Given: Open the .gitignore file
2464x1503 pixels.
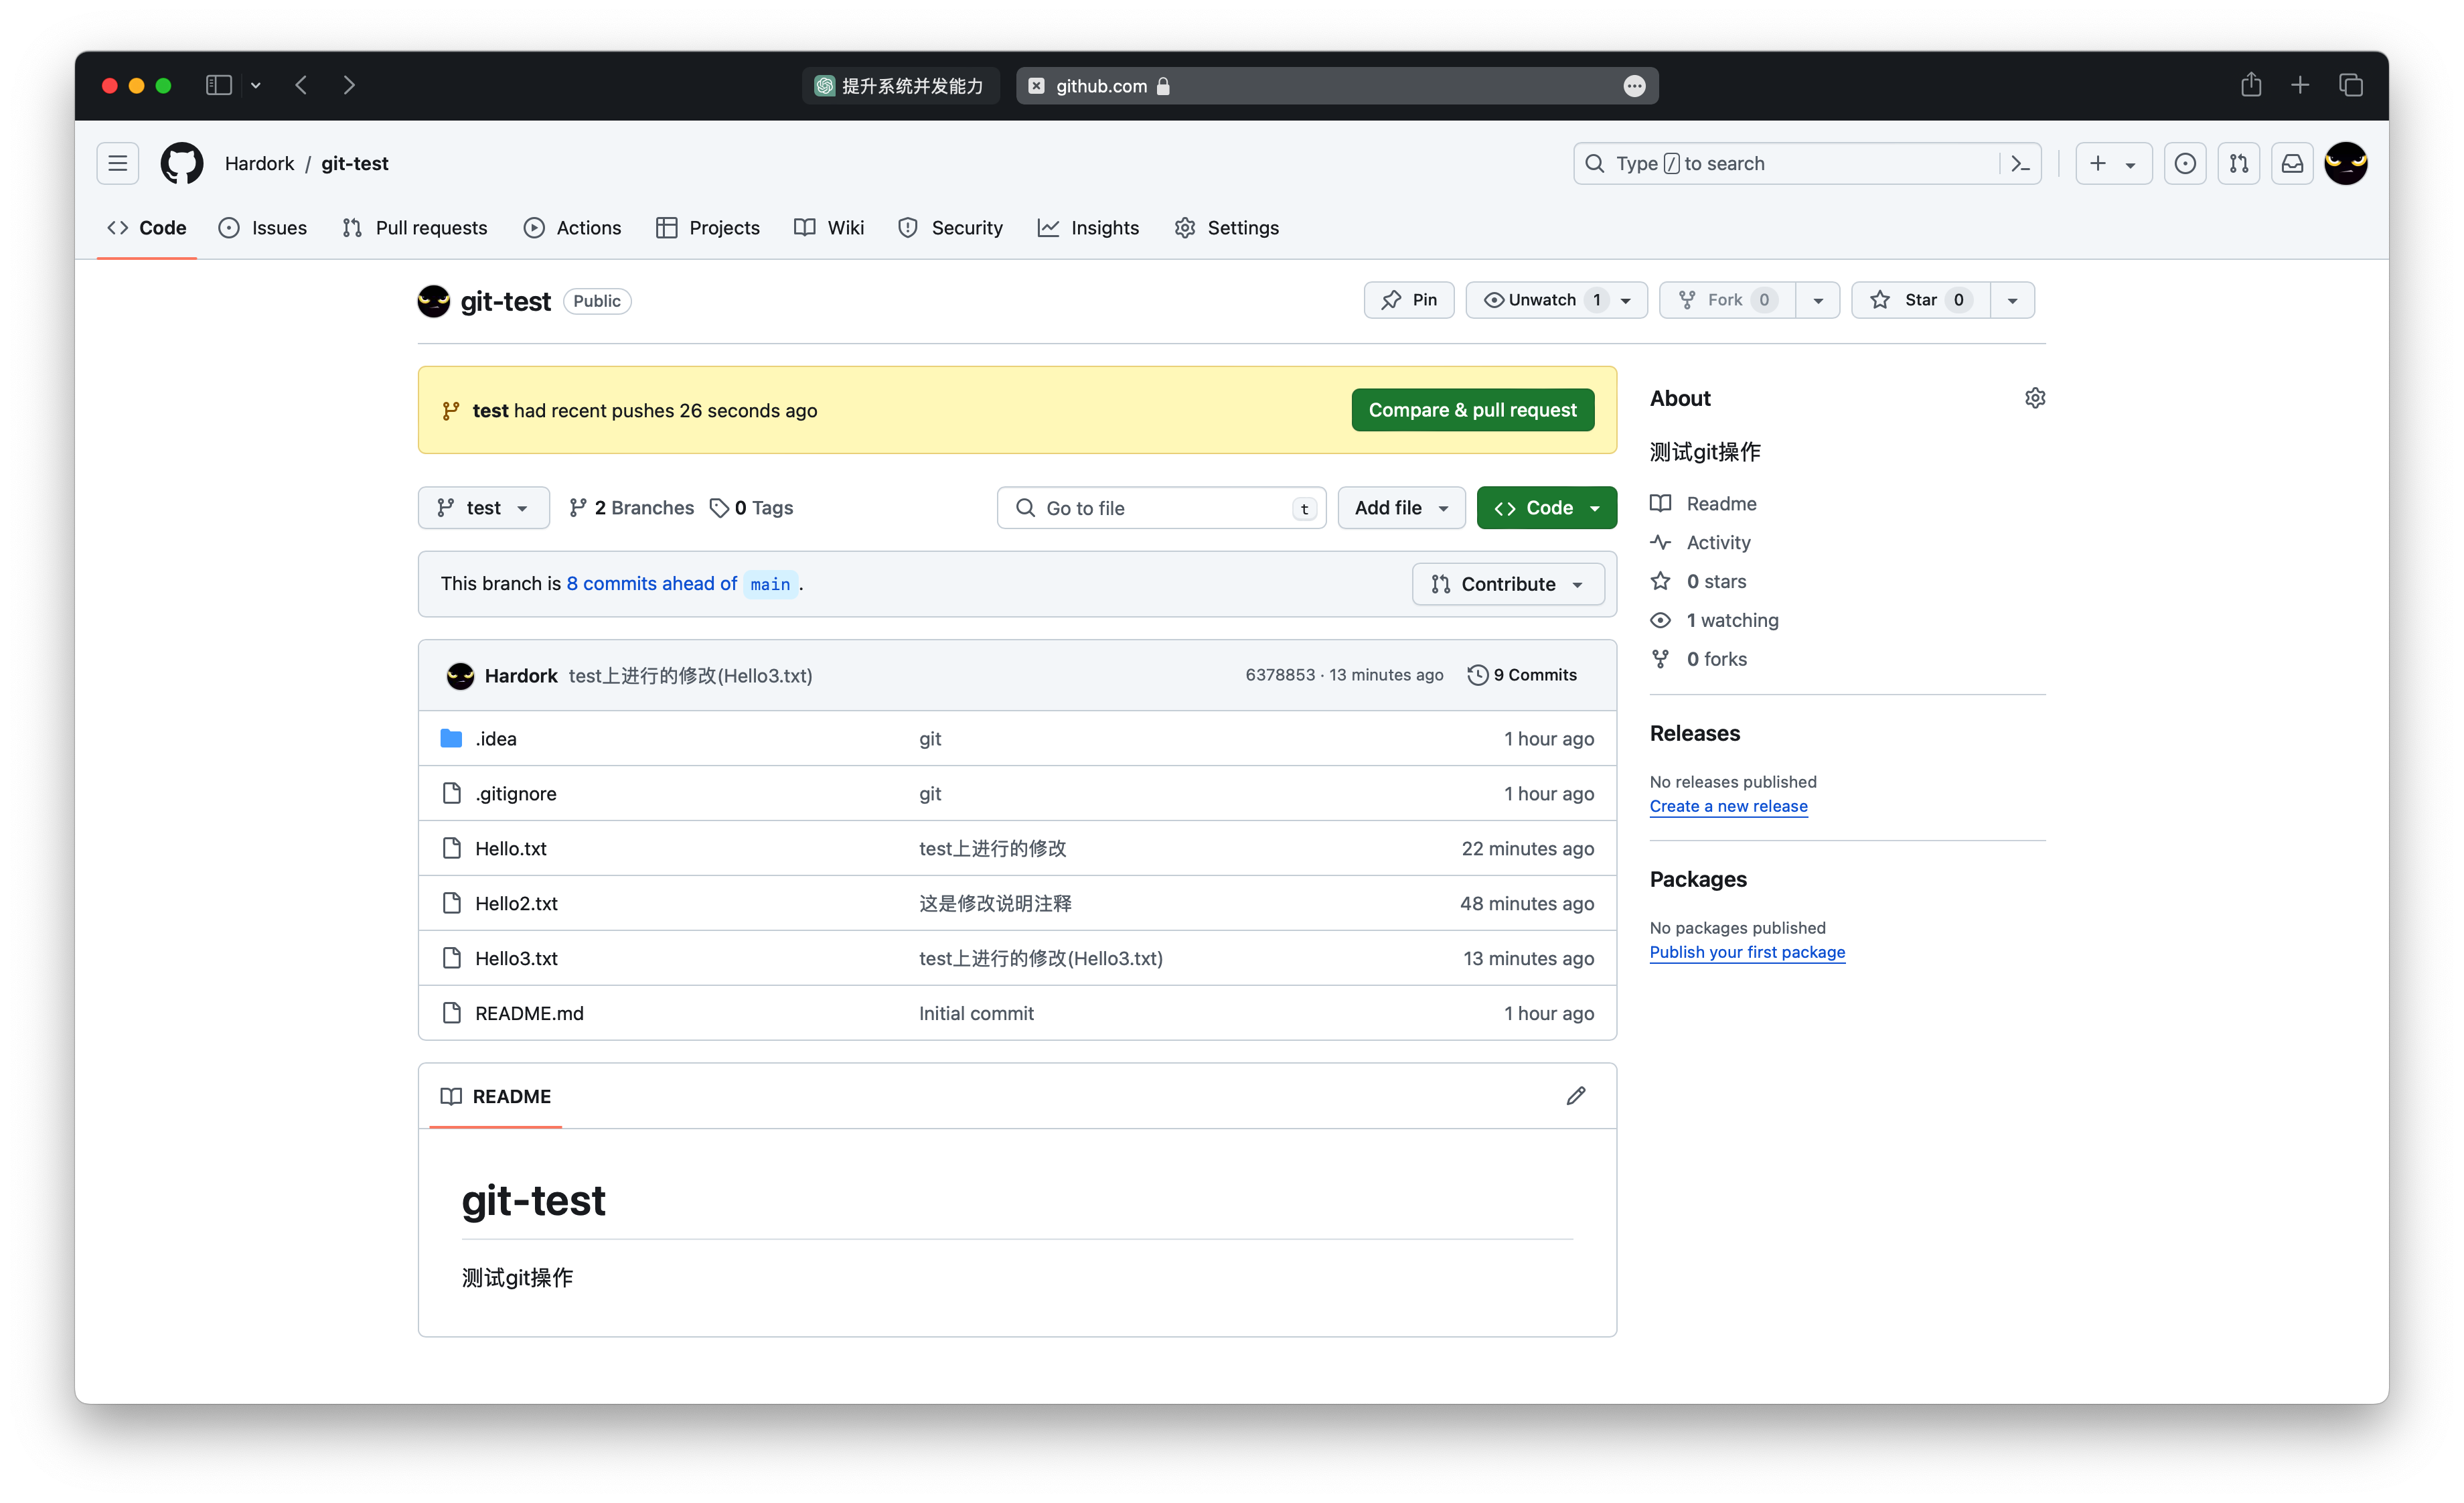Looking at the screenshot, I should point(516,793).
